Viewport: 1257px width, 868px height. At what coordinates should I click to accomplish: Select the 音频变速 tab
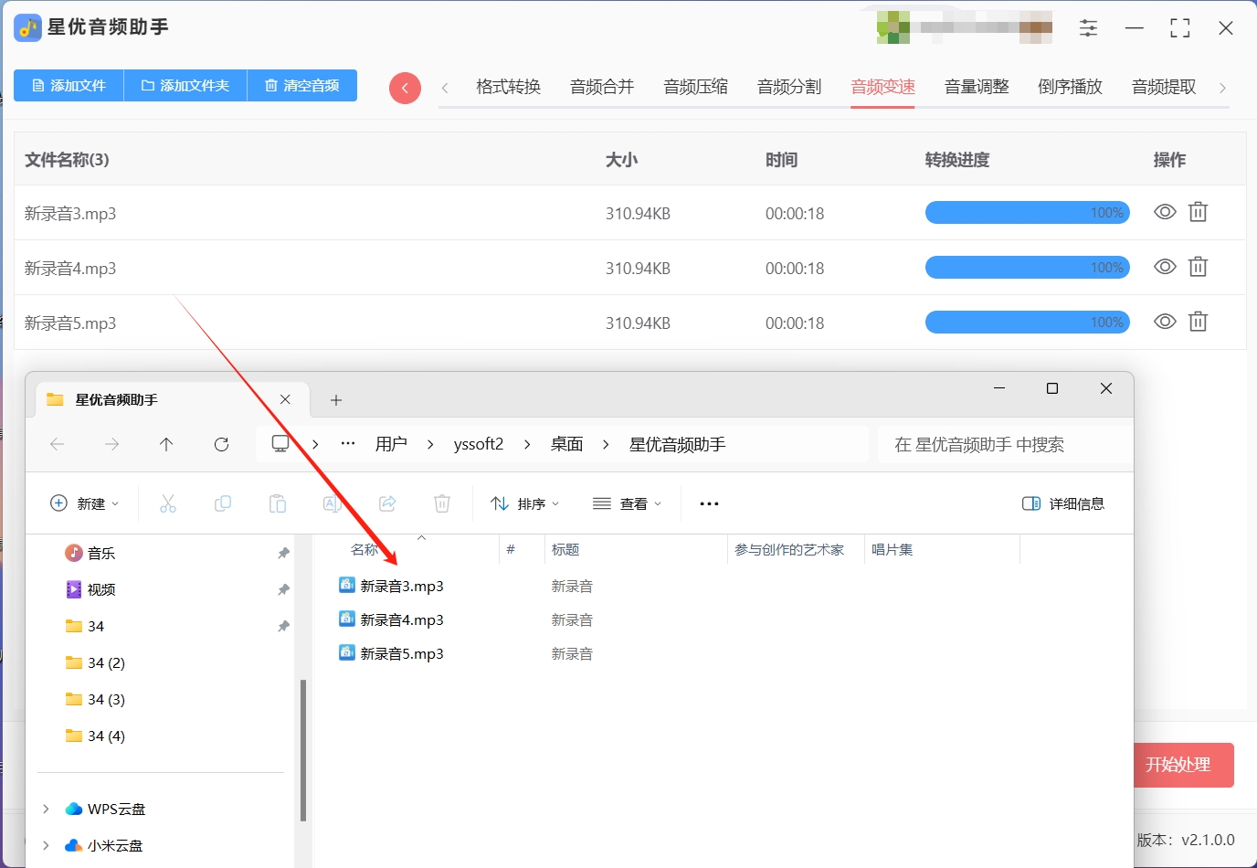point(883,87)
